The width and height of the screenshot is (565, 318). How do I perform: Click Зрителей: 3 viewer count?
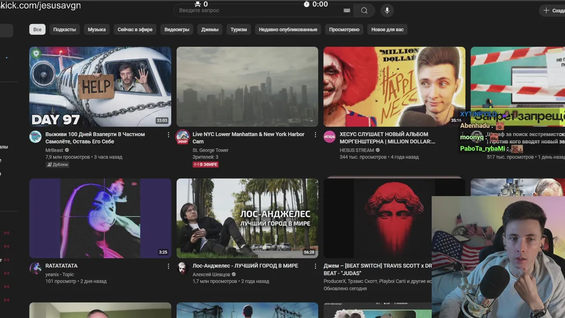pos(205,157)
